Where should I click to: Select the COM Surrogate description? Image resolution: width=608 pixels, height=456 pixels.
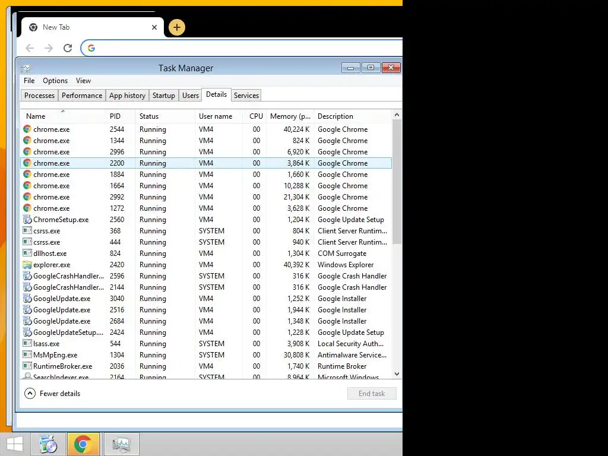point(342,254)
